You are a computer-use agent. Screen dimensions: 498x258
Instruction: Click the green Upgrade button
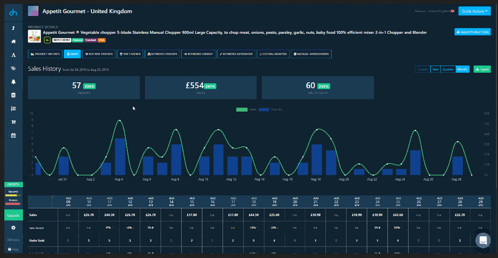pos(13,214)
